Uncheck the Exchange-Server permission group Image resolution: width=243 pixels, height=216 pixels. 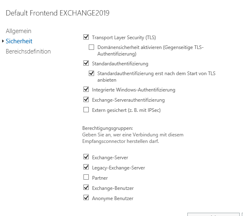pyautogui.click(x=86, y=157)
